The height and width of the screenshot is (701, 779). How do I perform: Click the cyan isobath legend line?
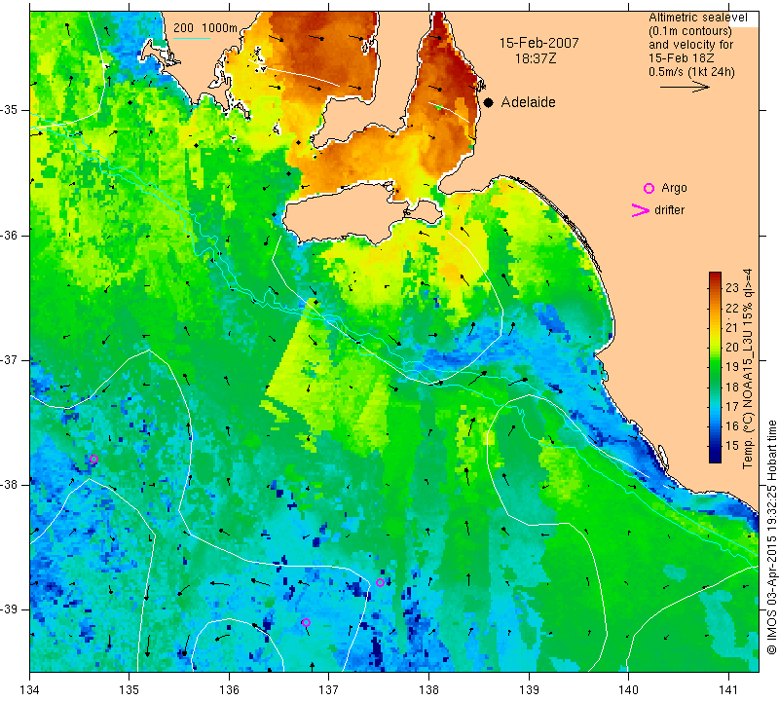[x=192, y=38]
